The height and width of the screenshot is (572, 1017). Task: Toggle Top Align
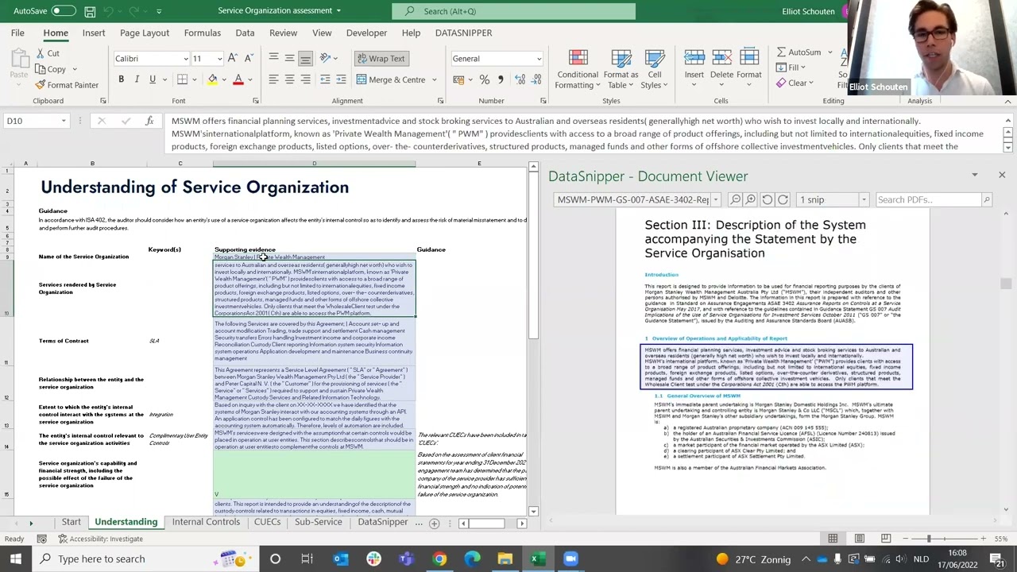click(x=273, y=58)
